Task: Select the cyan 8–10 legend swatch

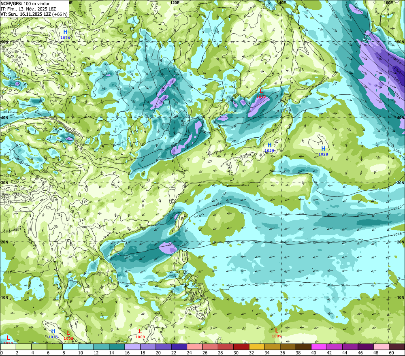Action: coord(70,347)
